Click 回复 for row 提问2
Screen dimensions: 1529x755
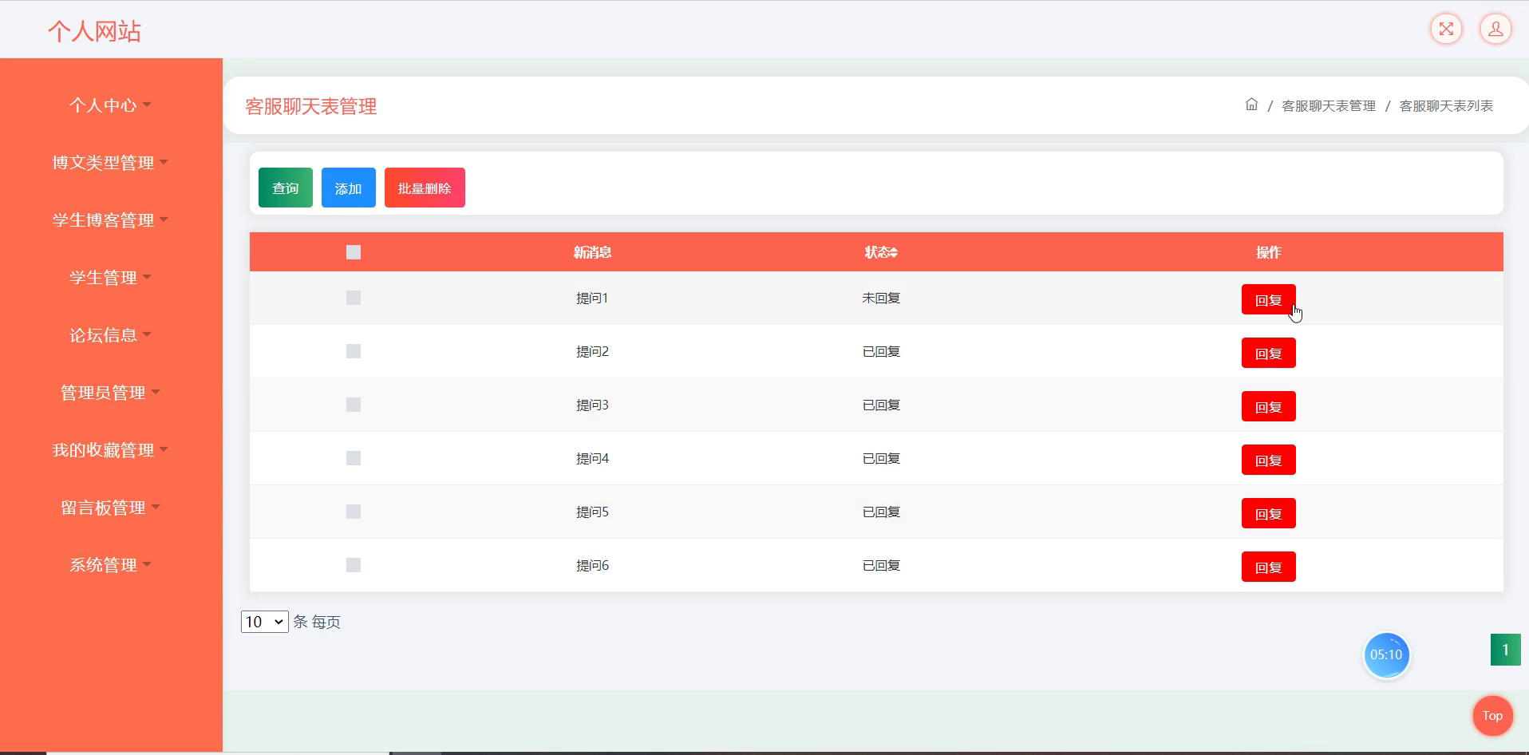point(1268,354)
